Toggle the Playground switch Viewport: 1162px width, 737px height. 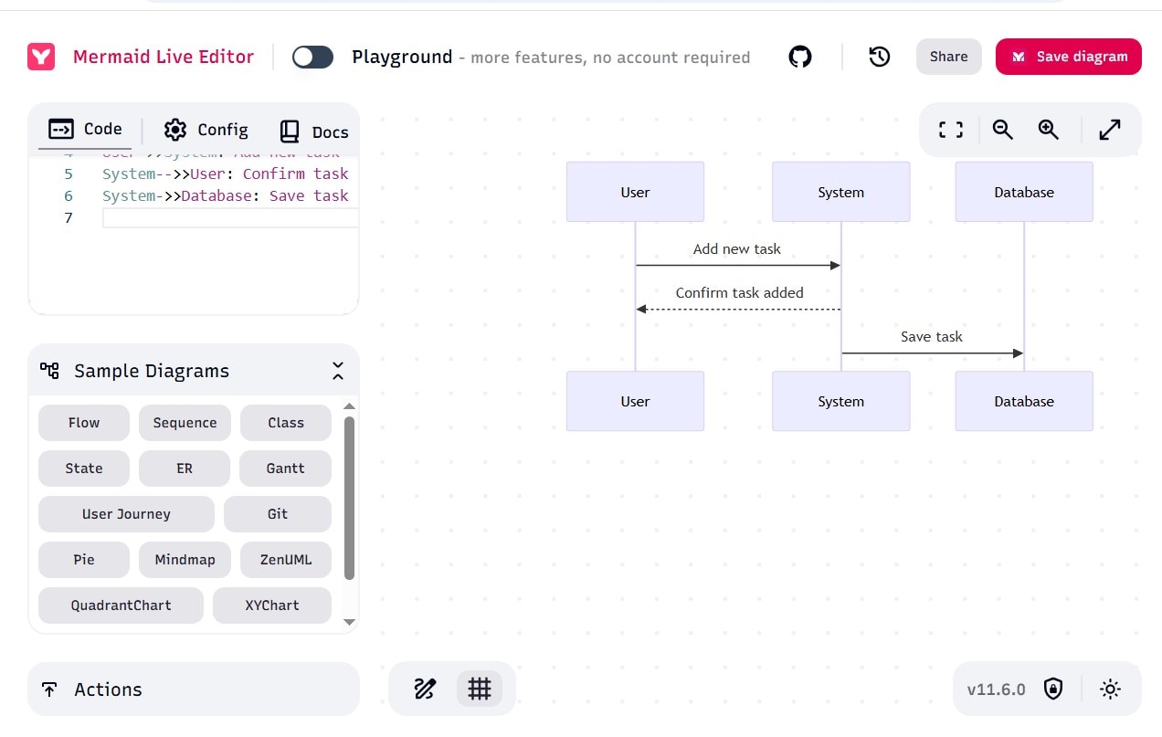tap(312, 57)
